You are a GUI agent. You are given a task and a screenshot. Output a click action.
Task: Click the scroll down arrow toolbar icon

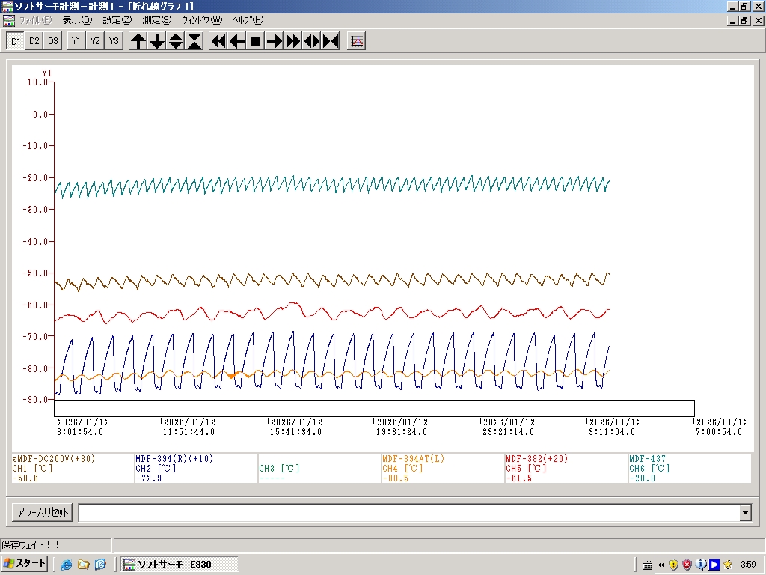(x=157, y=41)
